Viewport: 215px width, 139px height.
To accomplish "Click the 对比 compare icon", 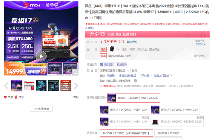I will click(16, 97).
